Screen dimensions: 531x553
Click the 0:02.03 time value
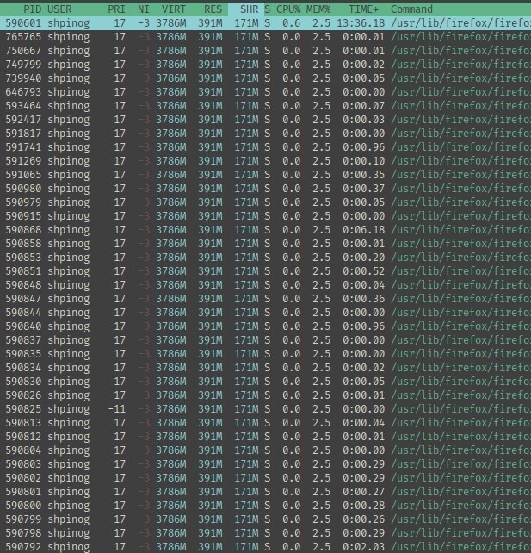point(363,546)
